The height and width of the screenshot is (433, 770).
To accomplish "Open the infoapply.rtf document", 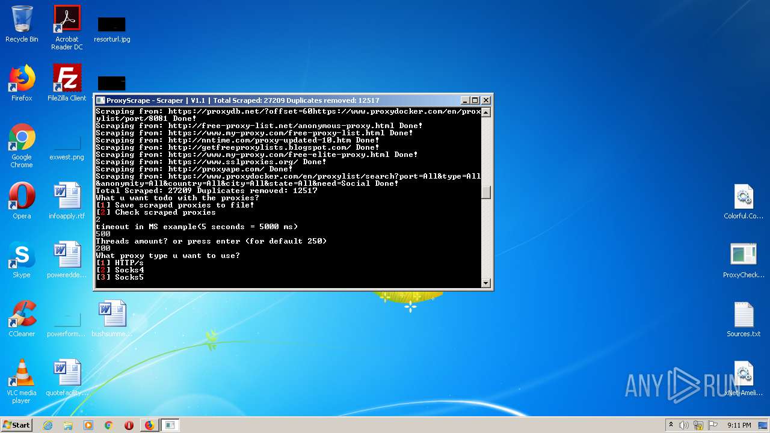I will coord(67,201).
